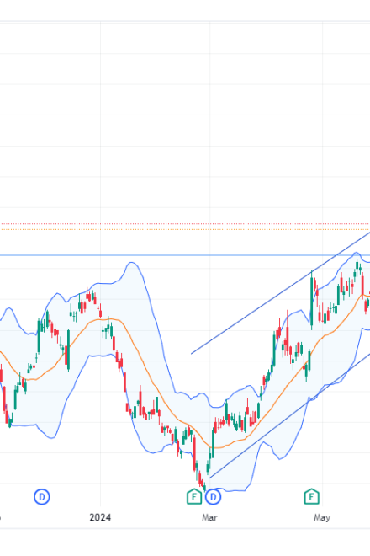Select the tall green candle in mid-December
The image size is (370, 556).
[x=68, y=350]
